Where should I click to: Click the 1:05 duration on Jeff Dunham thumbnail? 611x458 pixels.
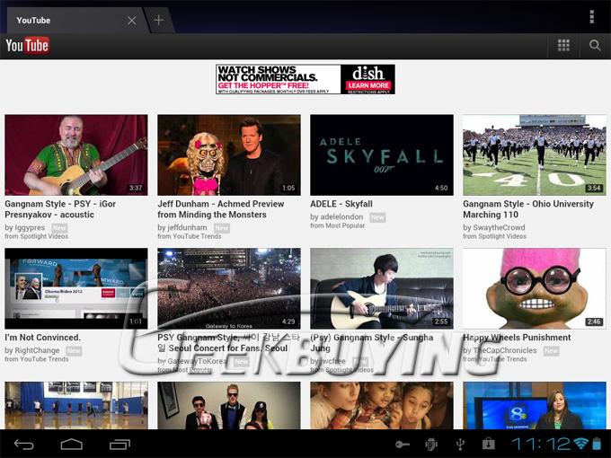[x=288, y=188]
